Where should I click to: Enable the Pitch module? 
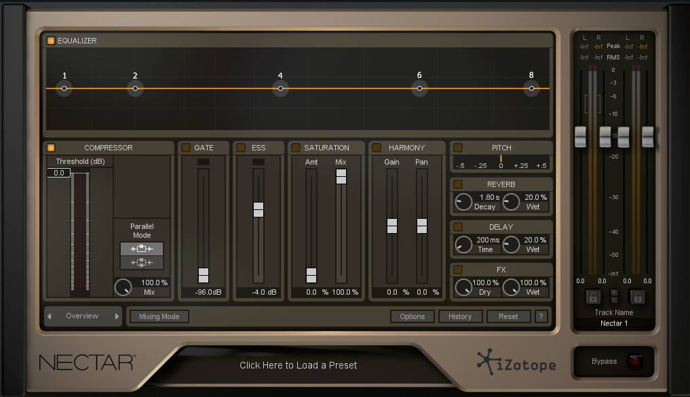pyautogui.click(x=458, y=148)
